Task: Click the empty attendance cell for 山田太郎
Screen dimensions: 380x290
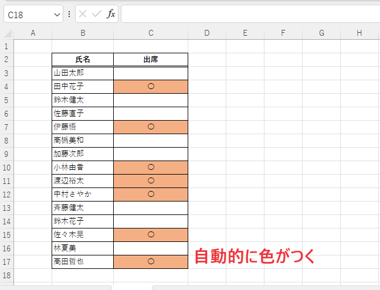Action: (151, 73)
